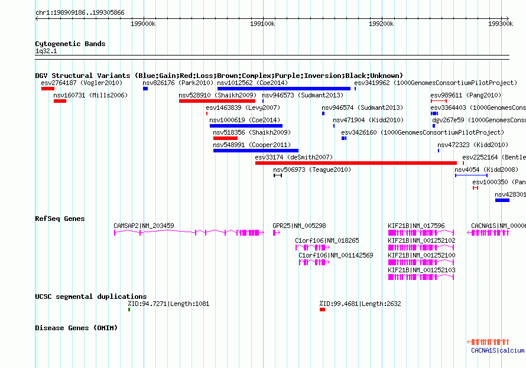
Task: Open the KIF21B NM_017596 transcript glyph
Action: pos(421,232)
